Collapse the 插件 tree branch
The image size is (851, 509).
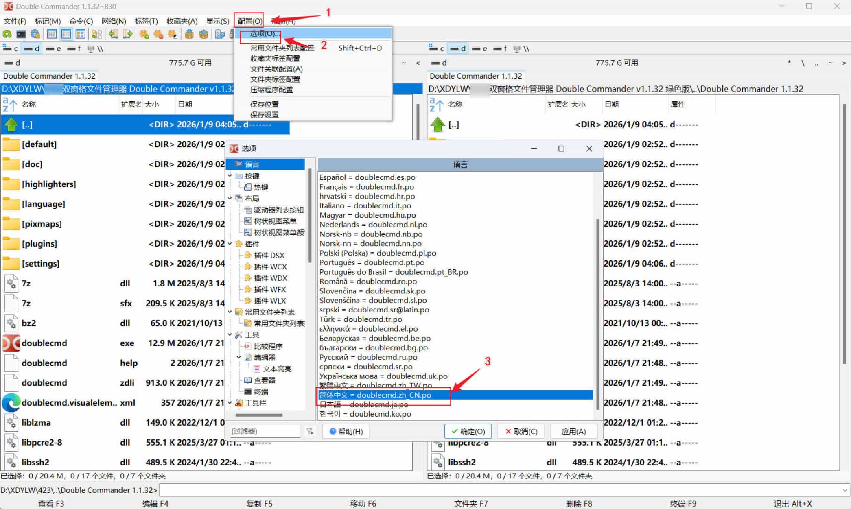tap(230, 244)
